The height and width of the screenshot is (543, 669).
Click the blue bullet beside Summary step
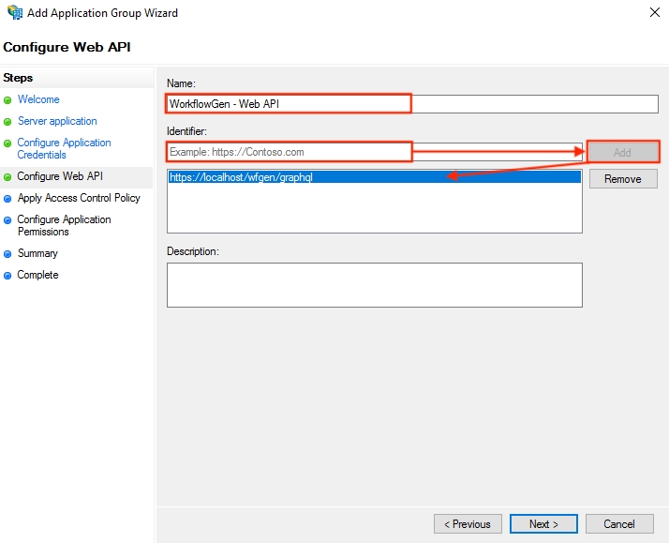pyautogui.click(x=8, y=253)
